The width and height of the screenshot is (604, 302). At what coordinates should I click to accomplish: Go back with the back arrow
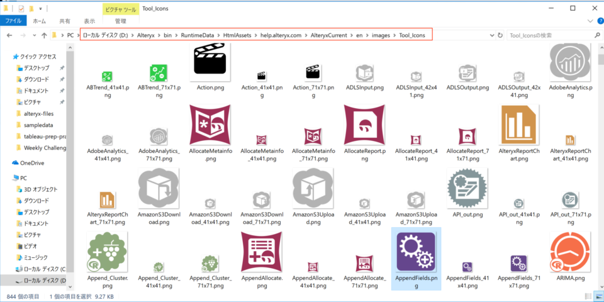[9, 35]
